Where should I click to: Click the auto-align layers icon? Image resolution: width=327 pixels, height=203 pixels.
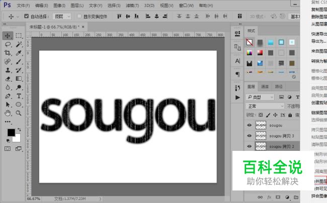click(x=239, y=16)
